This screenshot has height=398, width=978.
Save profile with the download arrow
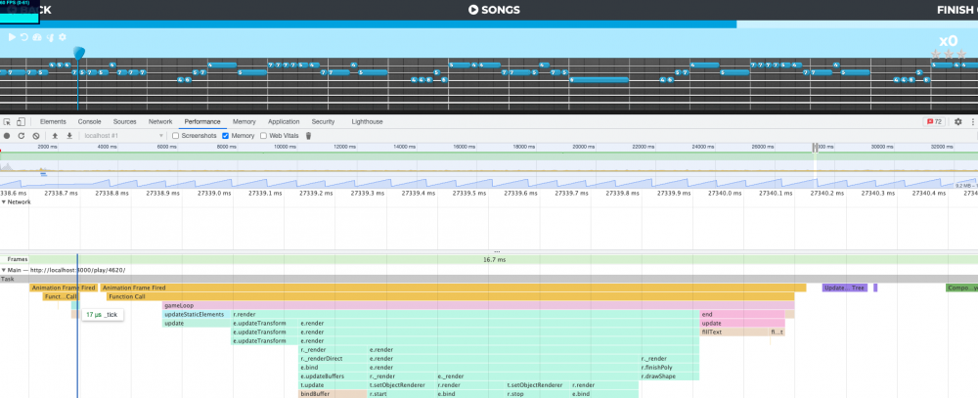(x=69, y=135)
